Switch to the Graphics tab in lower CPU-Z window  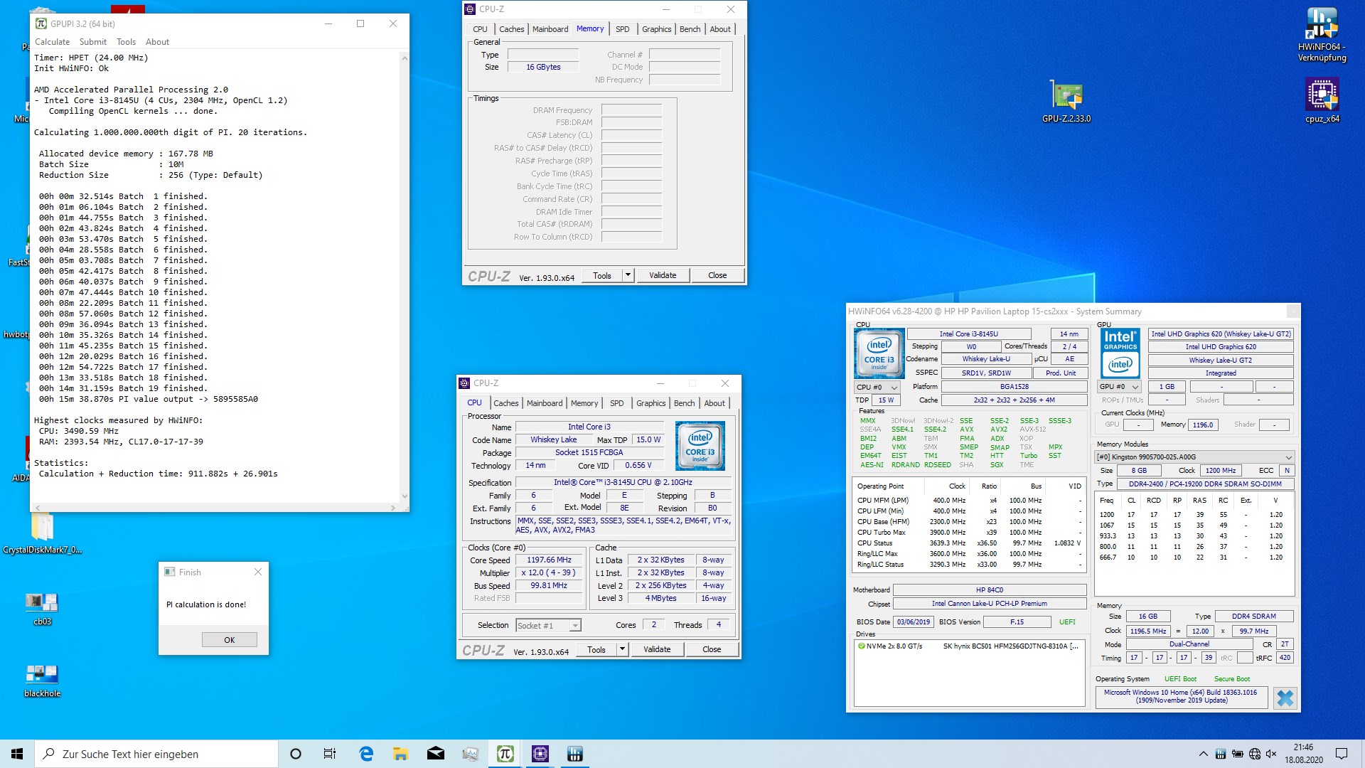(651, 403)
